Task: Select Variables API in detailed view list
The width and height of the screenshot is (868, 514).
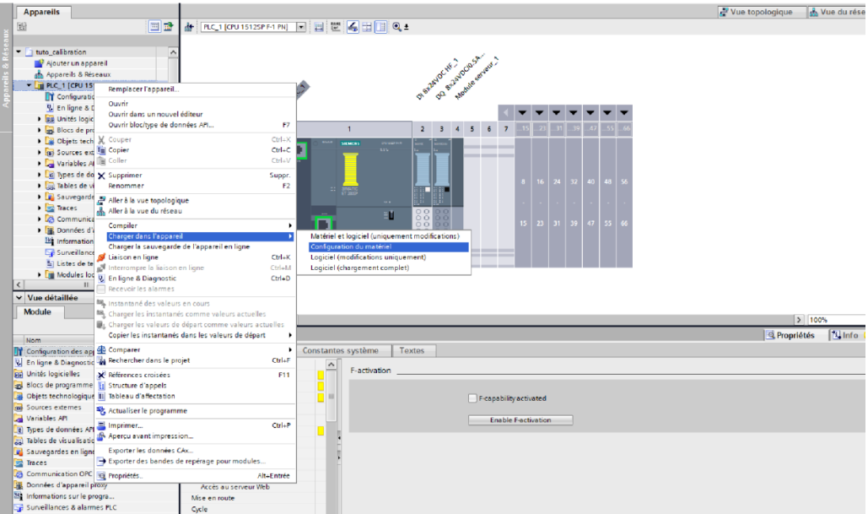Action: tap(46, 418)
